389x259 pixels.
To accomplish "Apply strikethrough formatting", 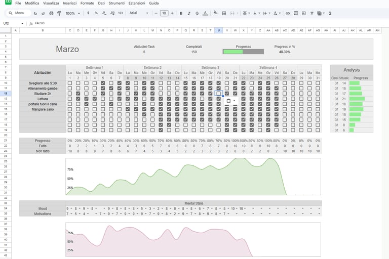I will click(x=197, y=13).
